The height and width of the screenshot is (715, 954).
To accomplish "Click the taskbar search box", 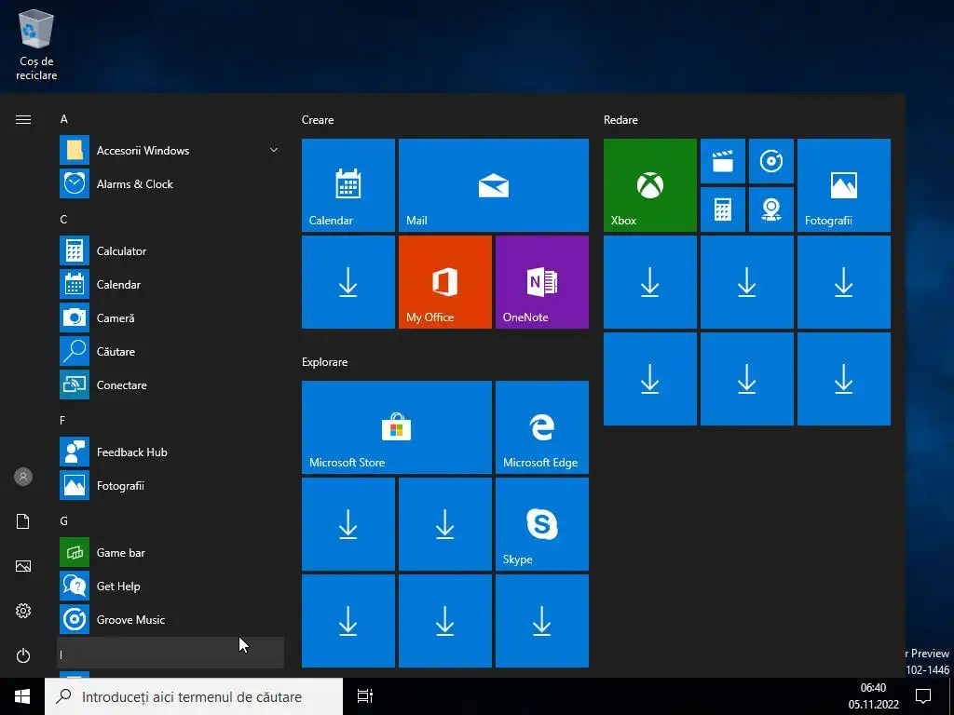I will [x=194, y=696].
